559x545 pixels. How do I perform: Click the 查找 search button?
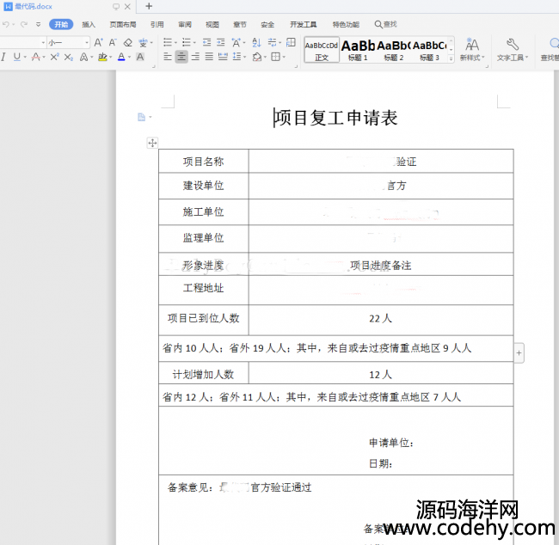tap(386, 24)
